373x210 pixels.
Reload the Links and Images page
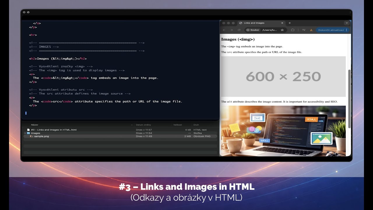point(239,30)
